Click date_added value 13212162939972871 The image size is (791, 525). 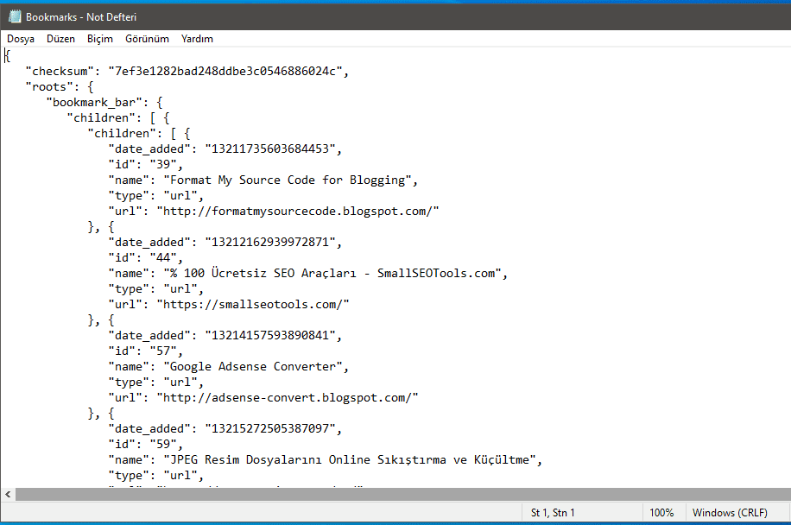click(x=270, y=242)
